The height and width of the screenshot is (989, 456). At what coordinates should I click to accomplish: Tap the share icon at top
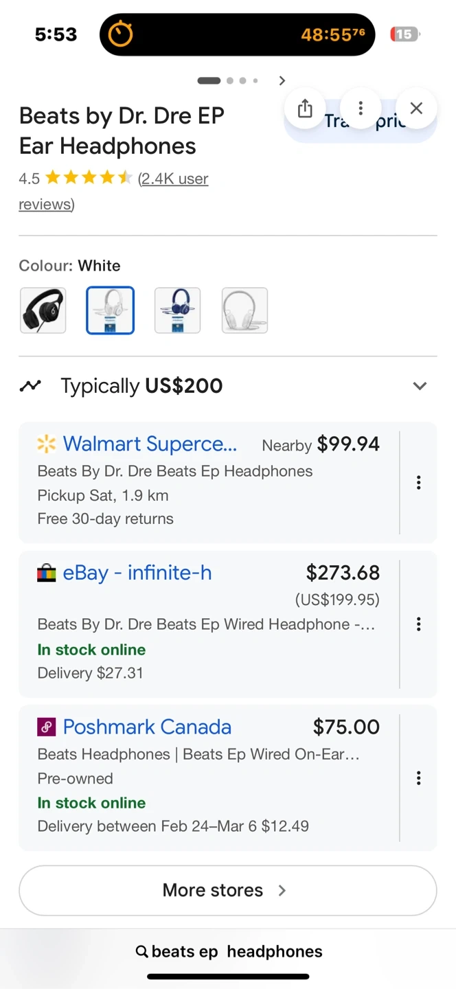306,109
